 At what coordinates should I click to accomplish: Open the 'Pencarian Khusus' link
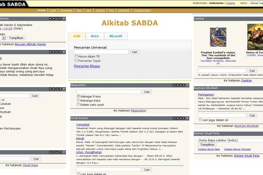point(87,66)
